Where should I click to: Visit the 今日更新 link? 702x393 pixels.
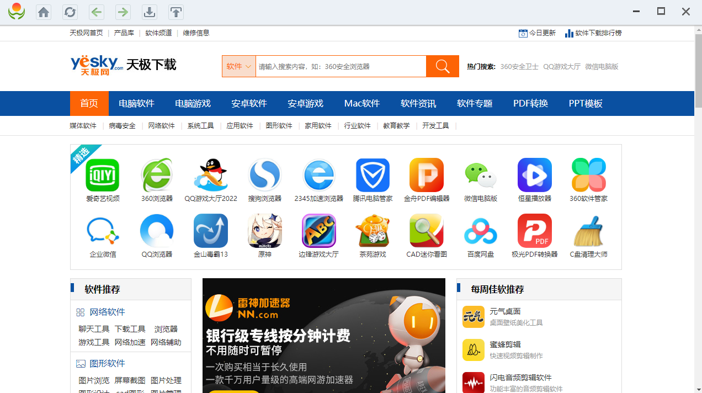tap(537, 33)
